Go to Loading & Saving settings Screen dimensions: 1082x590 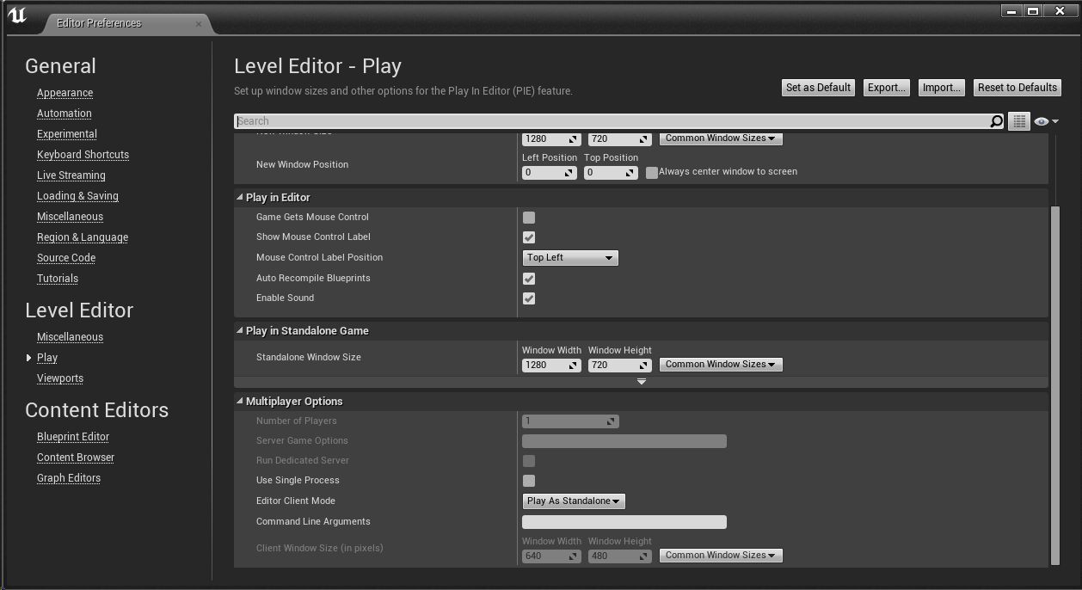point(77,196)
